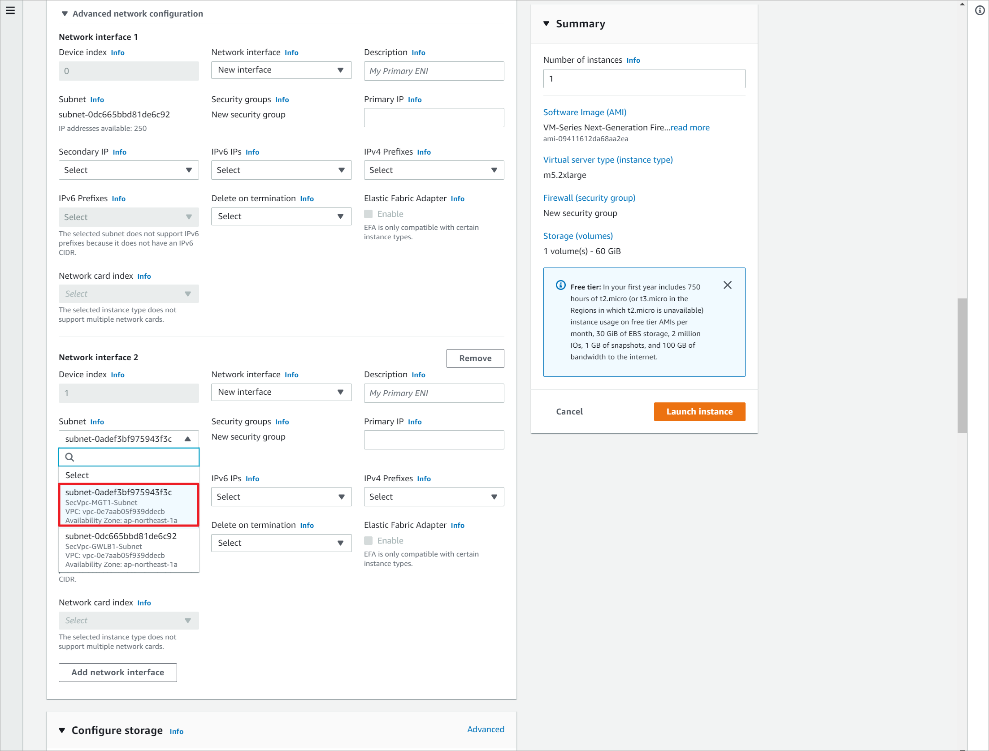Image resolution: width=989 pixels, height=751 pixels.
Task: Click Advanced link in Configure storage
Action: (486, 729)
